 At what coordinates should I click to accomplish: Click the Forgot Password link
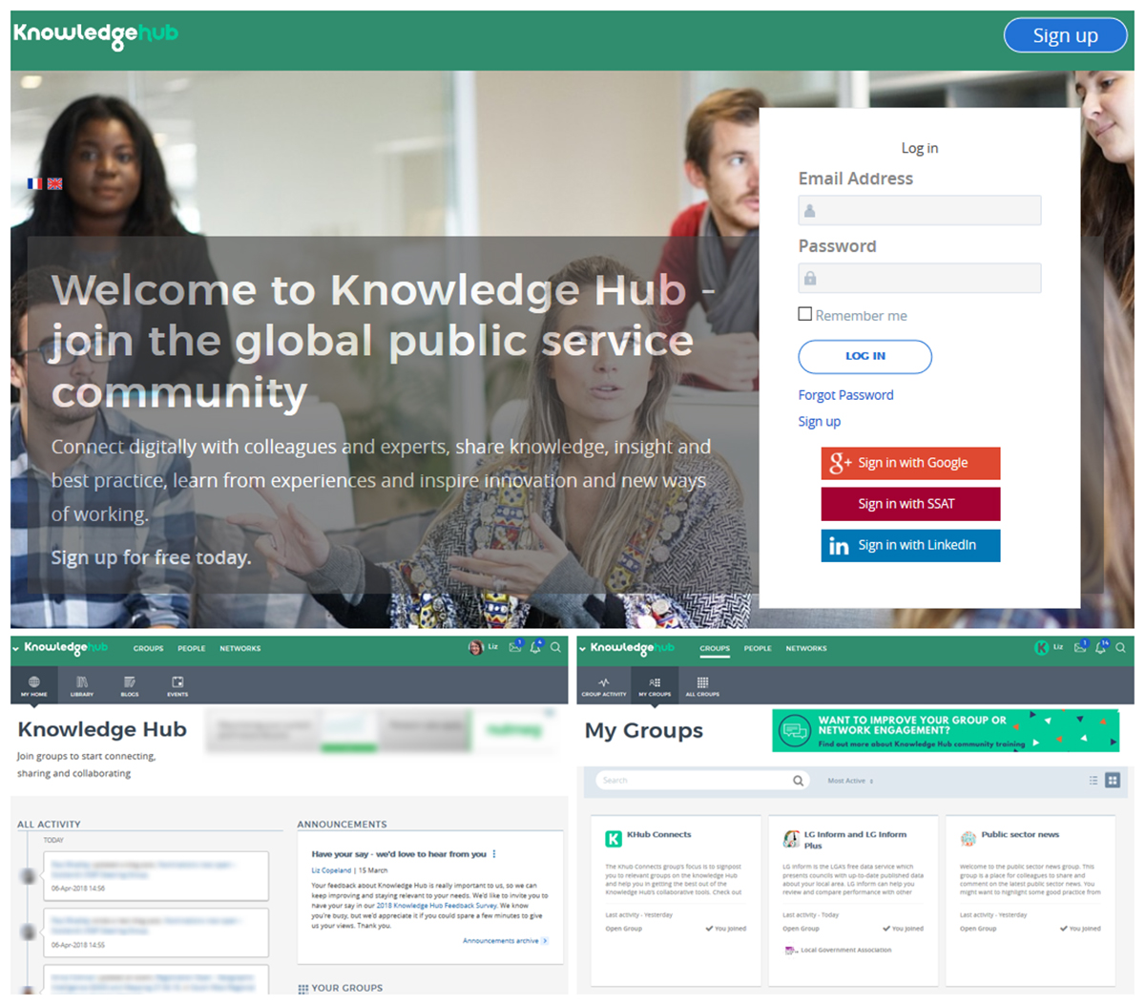coord(845,395)
